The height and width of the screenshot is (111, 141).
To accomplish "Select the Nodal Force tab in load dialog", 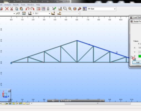I will pos(136,21).
